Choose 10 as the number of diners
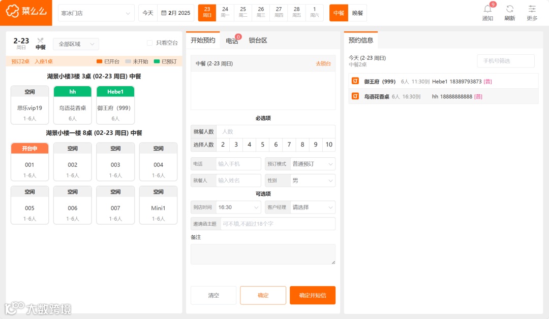 (x=329, y=145)
